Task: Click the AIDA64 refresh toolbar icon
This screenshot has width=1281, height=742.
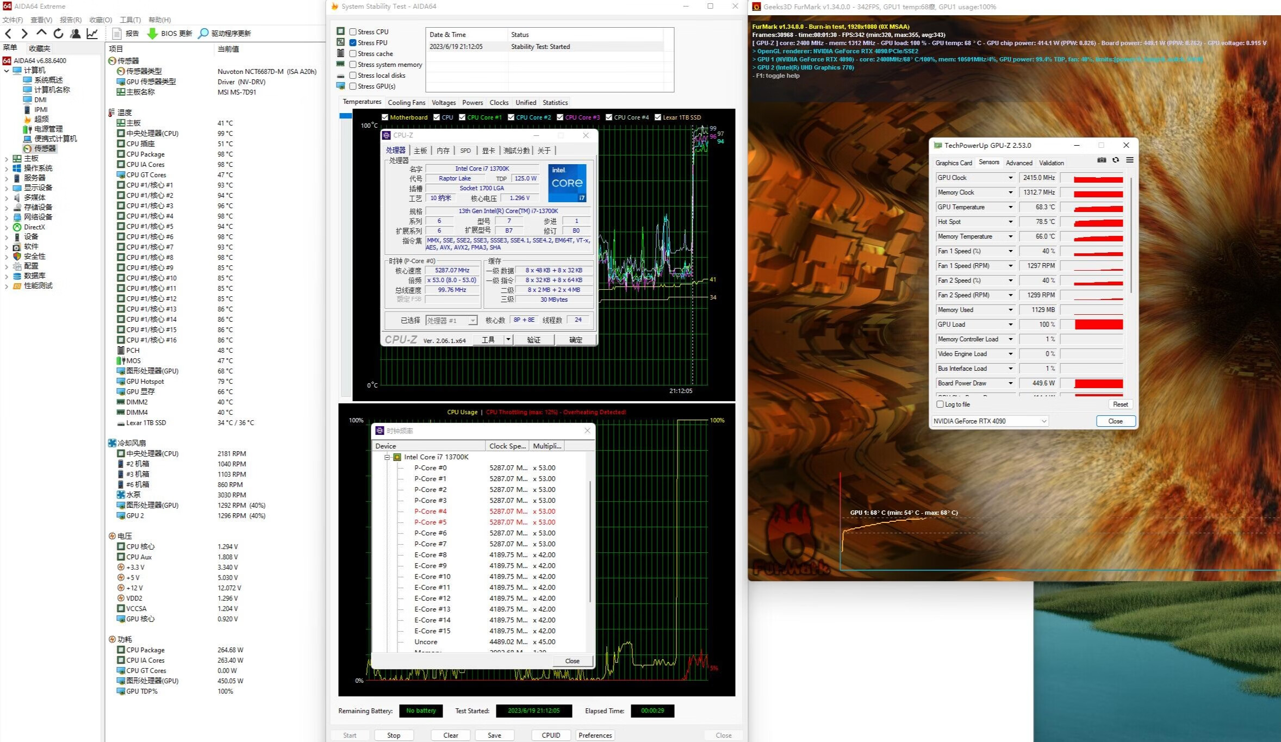Action: [58, 34]
